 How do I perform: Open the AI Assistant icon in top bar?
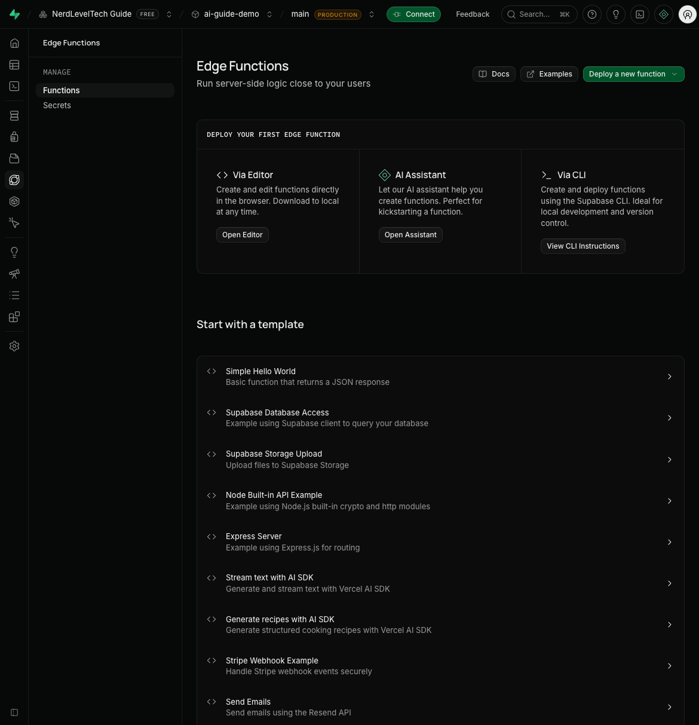point(664,14)
